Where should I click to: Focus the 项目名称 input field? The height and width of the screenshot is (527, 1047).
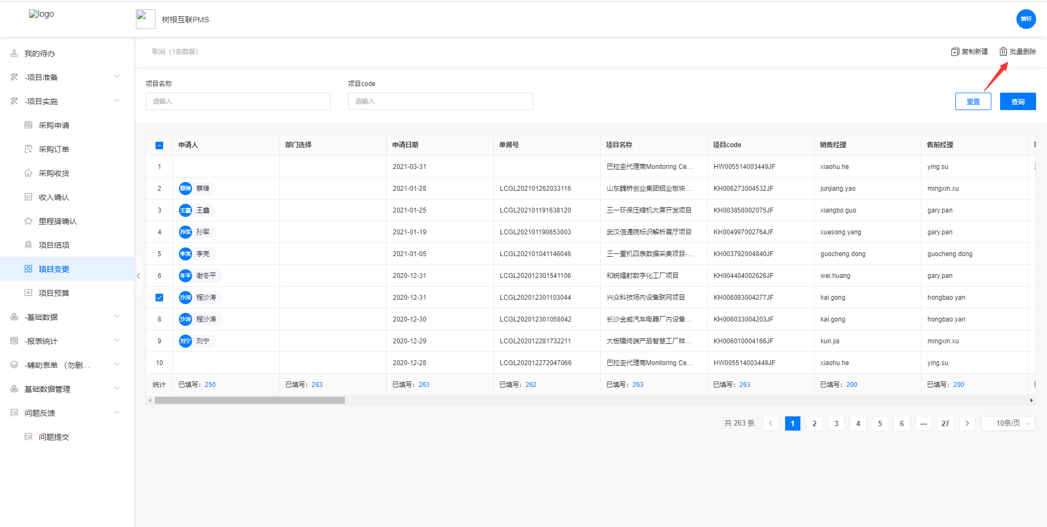click(238, 101)
